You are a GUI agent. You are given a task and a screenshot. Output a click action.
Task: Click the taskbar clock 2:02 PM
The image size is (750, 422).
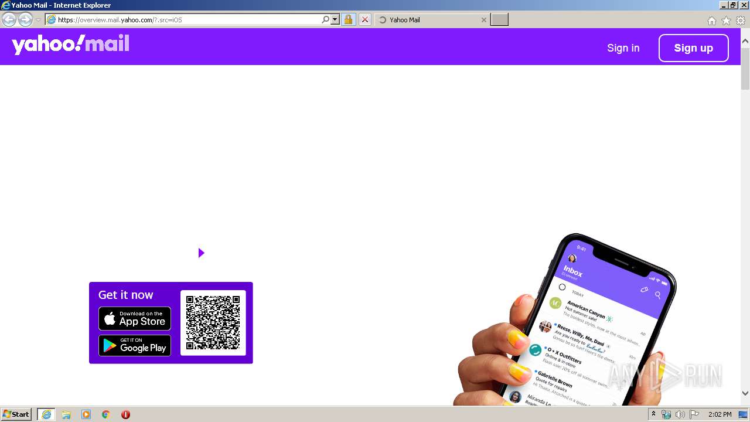[x=720, y=414]
